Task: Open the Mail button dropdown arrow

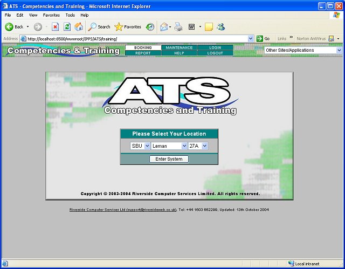Action: pyautogui.click(x=170, y=27)
